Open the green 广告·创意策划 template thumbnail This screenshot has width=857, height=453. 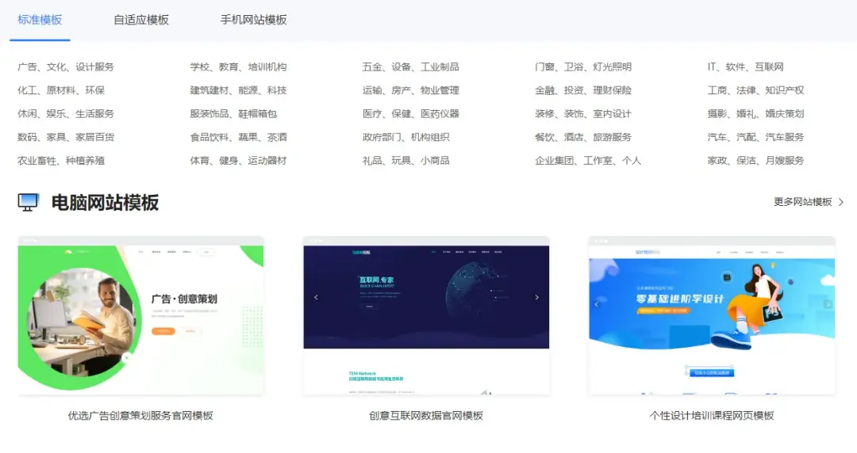pyautogui.click(x=141, y=315)
